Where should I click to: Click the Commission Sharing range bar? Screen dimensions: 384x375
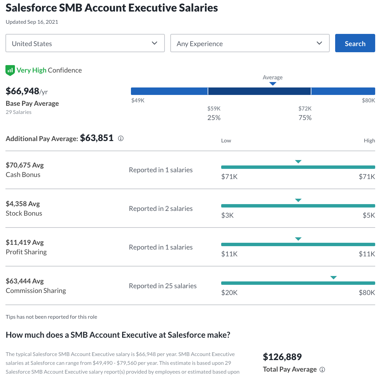[x=298, y=283]
